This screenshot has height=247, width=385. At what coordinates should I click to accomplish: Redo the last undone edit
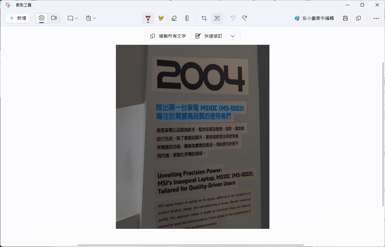[245, 18]
